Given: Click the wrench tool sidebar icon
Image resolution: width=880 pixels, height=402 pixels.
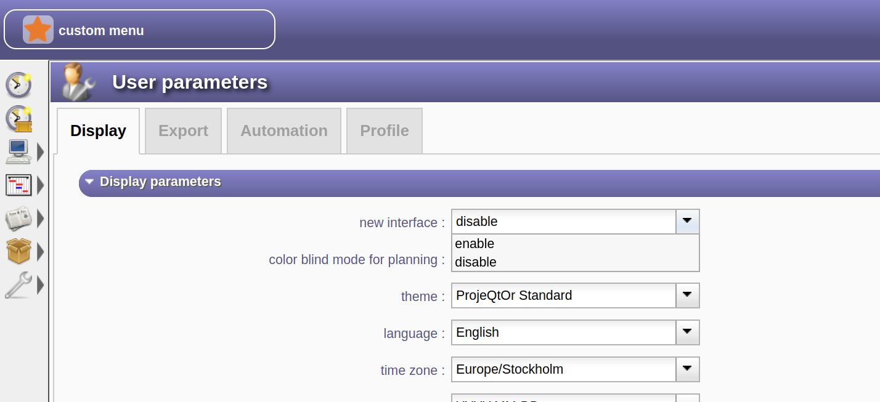Looking at the screenshot, I should pos(18,285).
